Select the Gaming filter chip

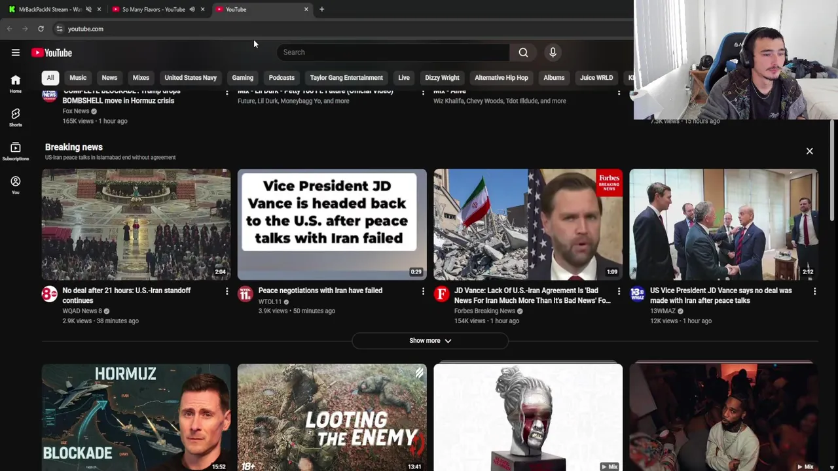pyautogui.click(x=242, y=78)
